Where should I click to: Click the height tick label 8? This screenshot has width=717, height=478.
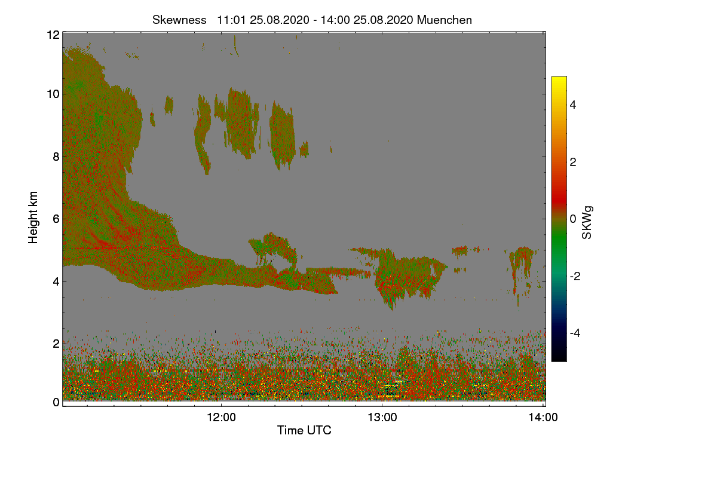[x=56, y=157]
